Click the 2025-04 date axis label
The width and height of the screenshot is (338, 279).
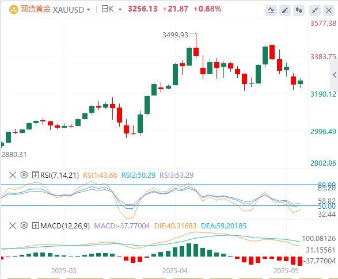pos(175,271)
